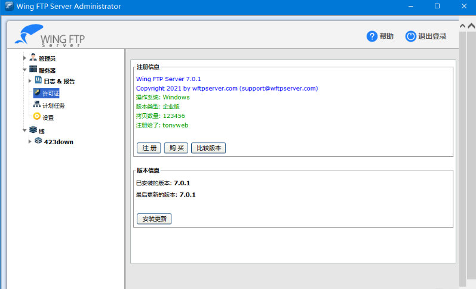Click the 比较版本 button
The width and height of the screenshot is (476, 289).
point(208,148)
